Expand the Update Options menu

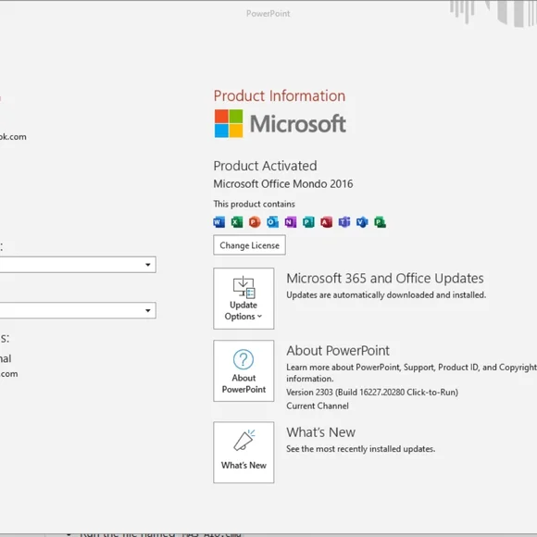point(244,299)
